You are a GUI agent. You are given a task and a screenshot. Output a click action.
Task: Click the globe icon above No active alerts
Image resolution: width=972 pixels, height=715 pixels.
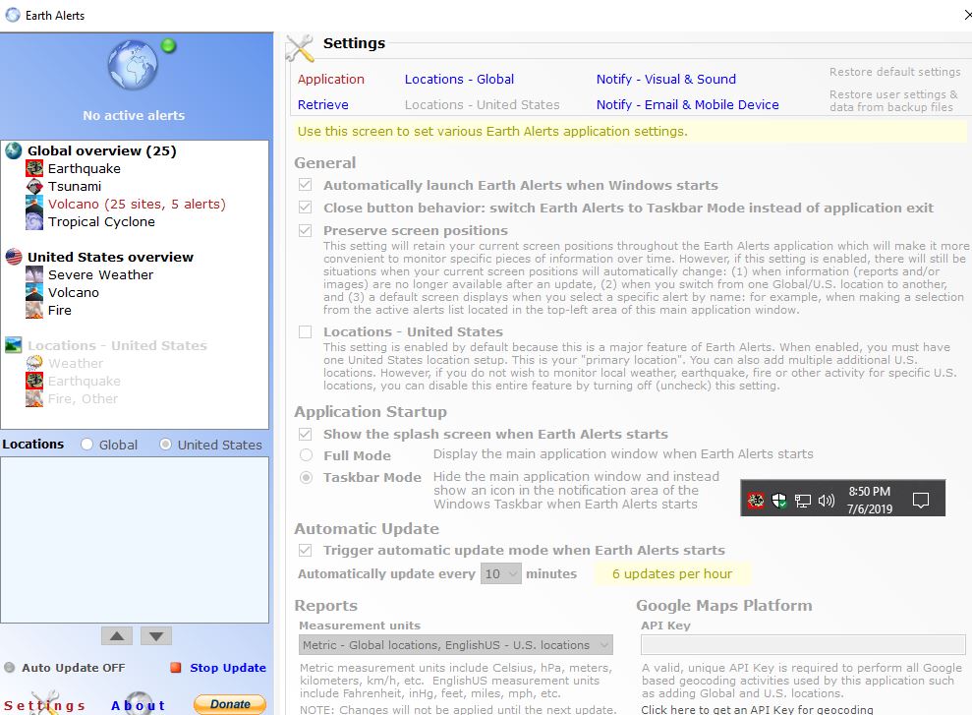pyautogui.click(x=133, y=65)
